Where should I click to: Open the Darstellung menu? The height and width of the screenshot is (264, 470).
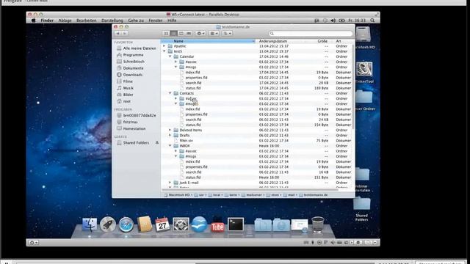(112, 21)
